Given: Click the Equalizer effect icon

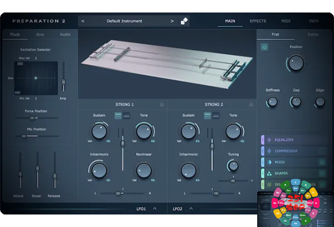Looking at the screenshot, I should pyautogui.click(x=269, y=139).
